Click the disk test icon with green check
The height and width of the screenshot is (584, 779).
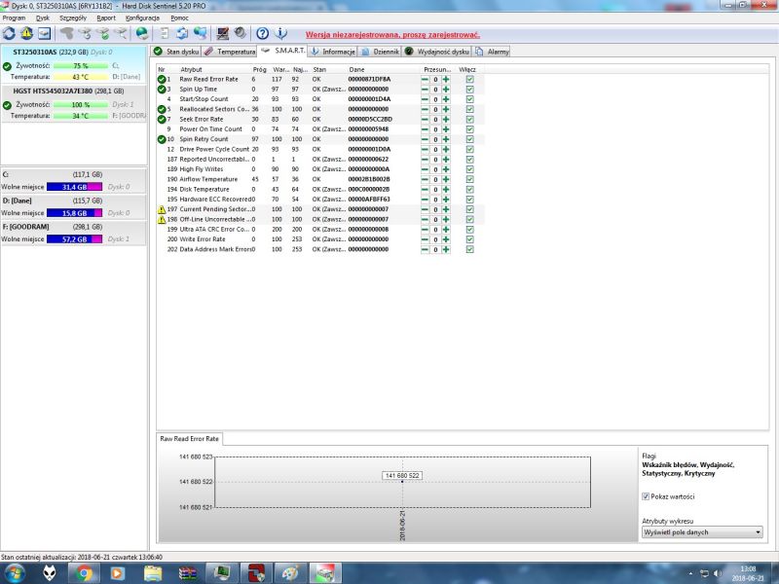pyautogui.click(x=103, y=33)
